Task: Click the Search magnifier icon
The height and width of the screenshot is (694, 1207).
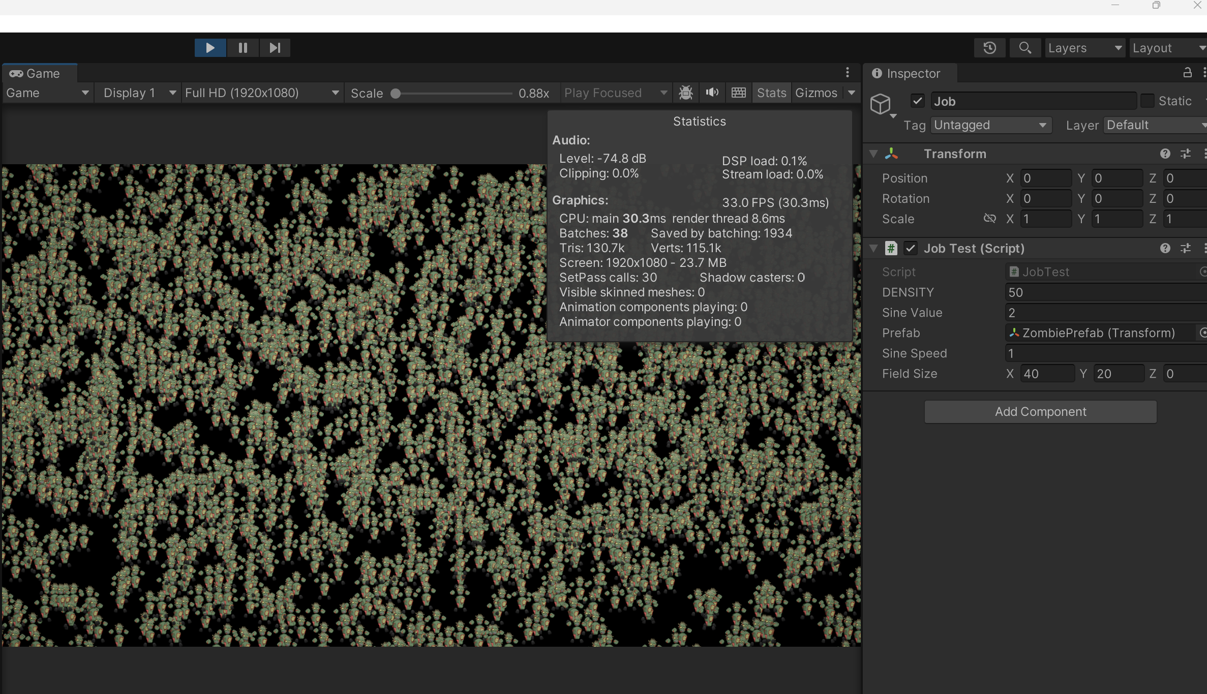Action: (1025, 48)
